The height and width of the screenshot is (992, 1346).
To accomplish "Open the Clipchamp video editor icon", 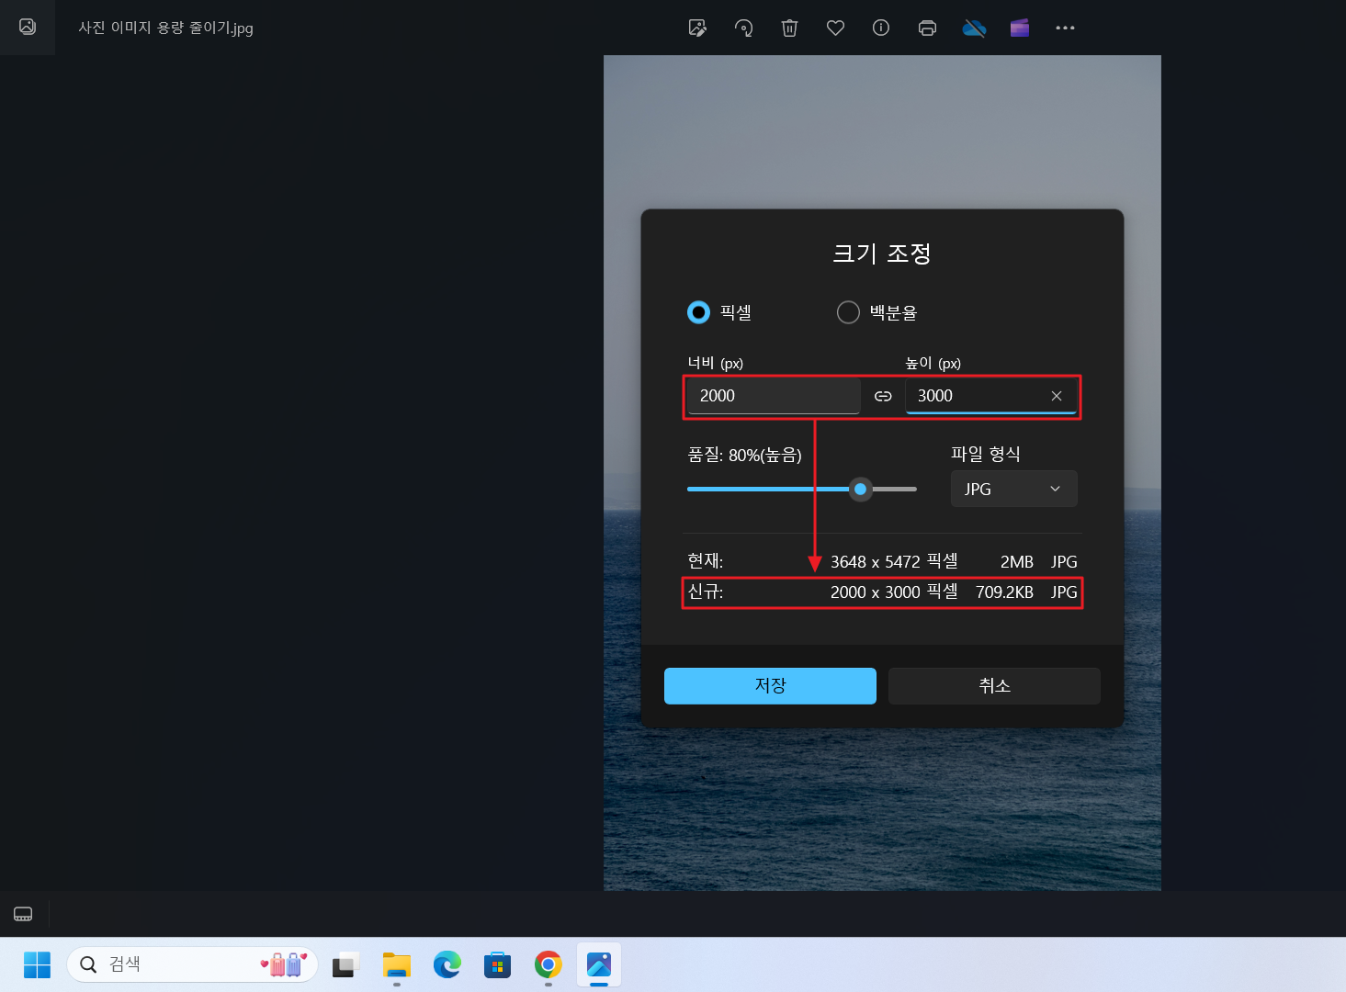I will coord(1020,28).
